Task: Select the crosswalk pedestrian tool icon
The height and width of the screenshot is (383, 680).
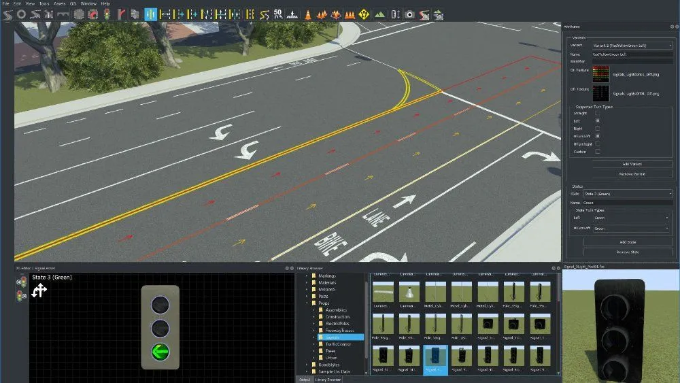Action: [292, 14]
